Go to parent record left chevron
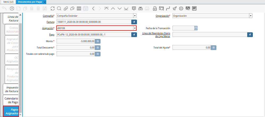This screenshot has height=117, width=265. click(93, 8)
